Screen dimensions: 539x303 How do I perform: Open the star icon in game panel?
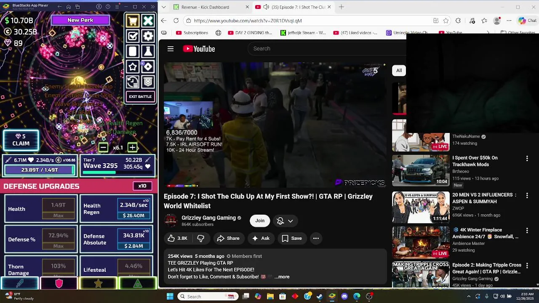[133, 66]
